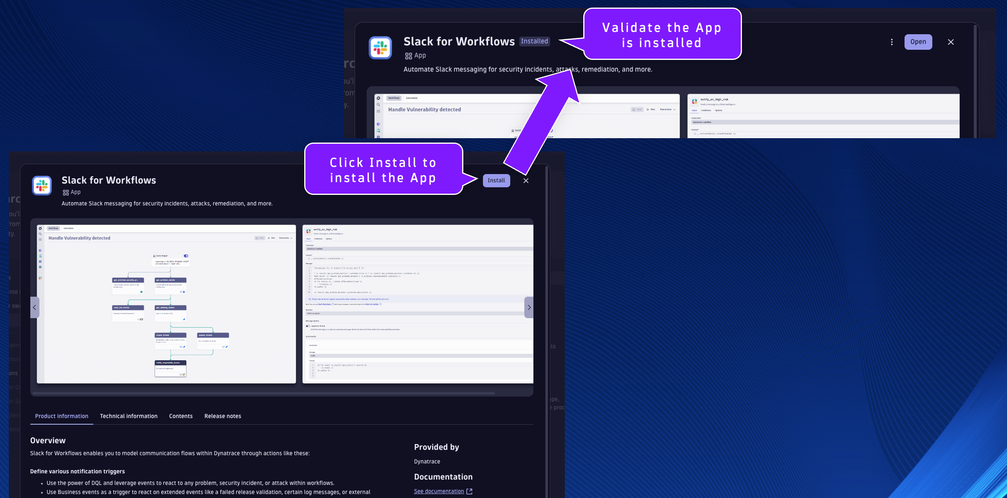Click the Overview heading

tap(48, 440)
